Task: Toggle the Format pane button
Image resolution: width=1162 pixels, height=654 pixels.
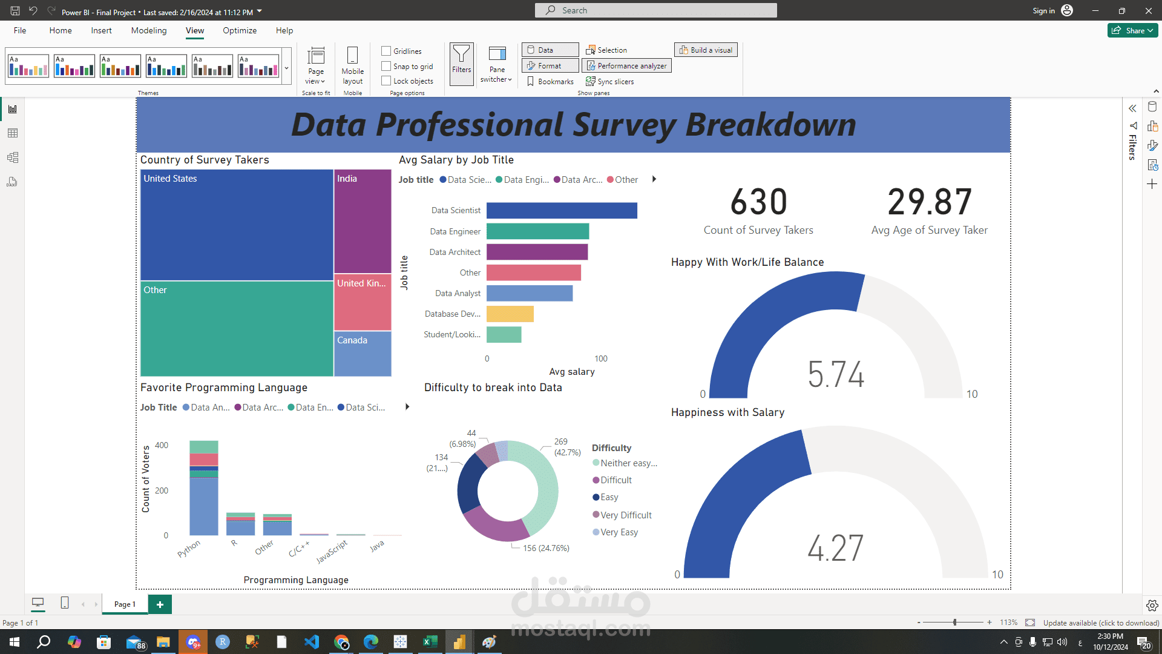Action: (x=550, y=65)
